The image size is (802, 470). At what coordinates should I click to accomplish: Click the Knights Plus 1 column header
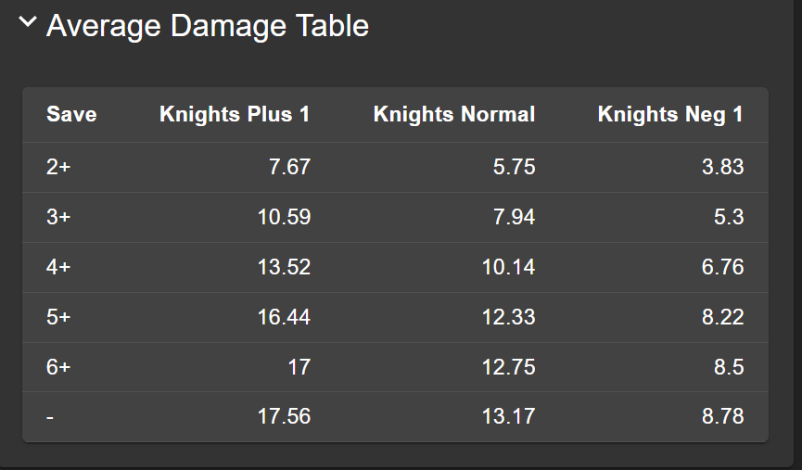click(235, 115)
